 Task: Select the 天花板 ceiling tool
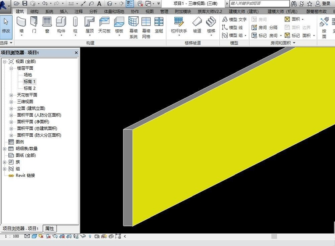pyautogui.click(x=104, y=25)
